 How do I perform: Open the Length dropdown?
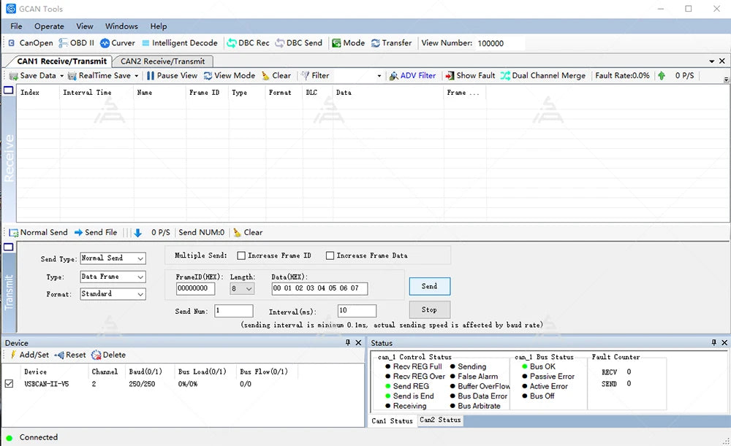[242, 288]
